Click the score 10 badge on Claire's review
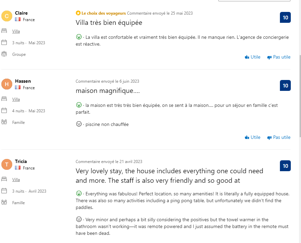This screenshot has width=301, height=243. coord(285,17)
